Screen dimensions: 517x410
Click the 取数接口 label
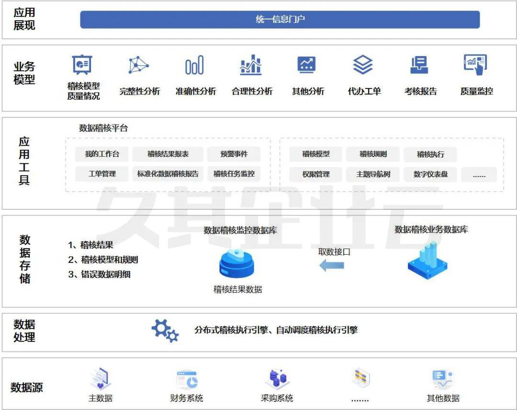tap(334, 252)
